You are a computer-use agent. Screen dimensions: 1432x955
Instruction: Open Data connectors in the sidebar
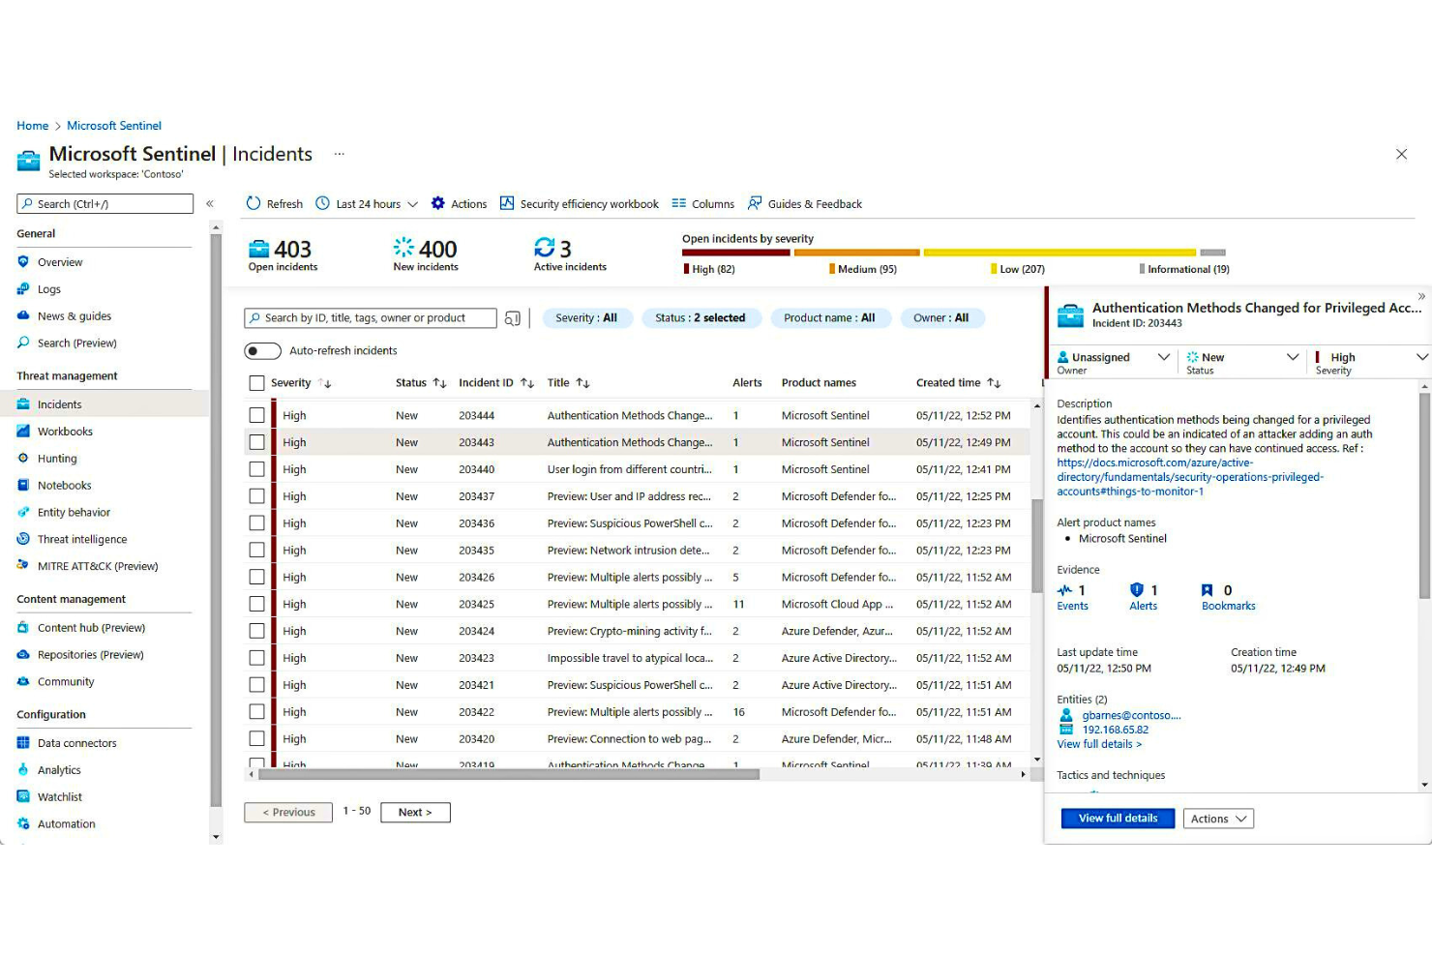(76, 743)
